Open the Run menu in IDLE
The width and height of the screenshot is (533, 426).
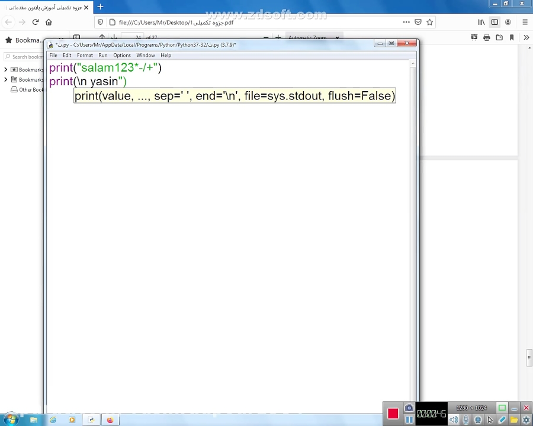(x=102, y=55)
